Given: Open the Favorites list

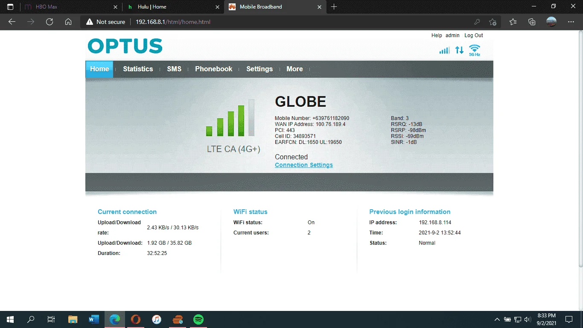Looking at the screenshot, I should coord(513,22).
